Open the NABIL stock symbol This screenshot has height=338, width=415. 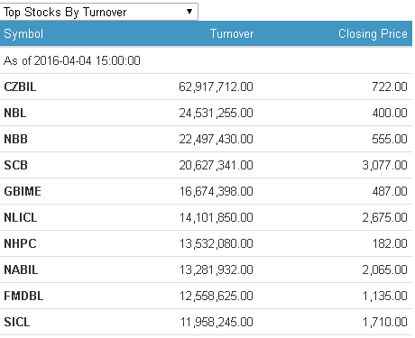click(21, 269)
